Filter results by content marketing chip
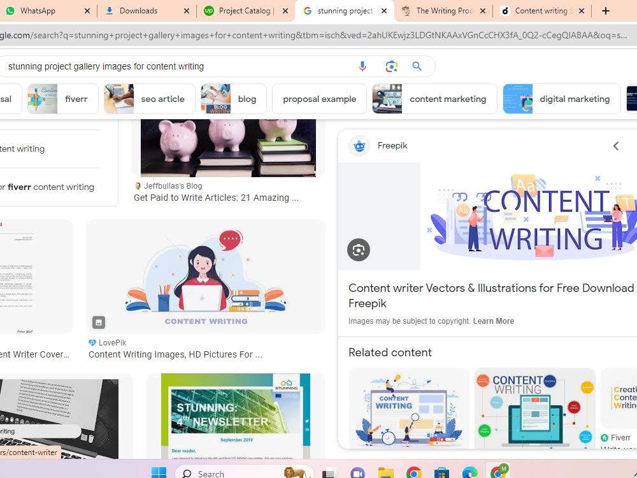Screen dimensions: 637x478 click(x=434, y=99)
